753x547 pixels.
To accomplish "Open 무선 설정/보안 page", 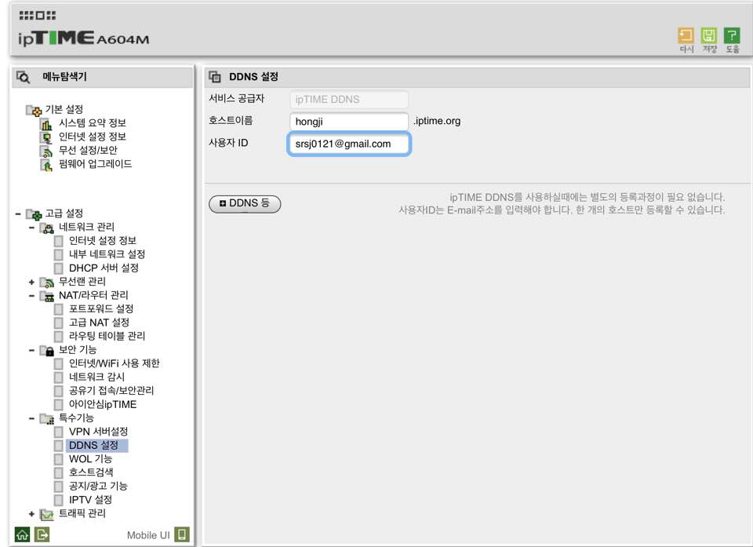I will 88,151.
